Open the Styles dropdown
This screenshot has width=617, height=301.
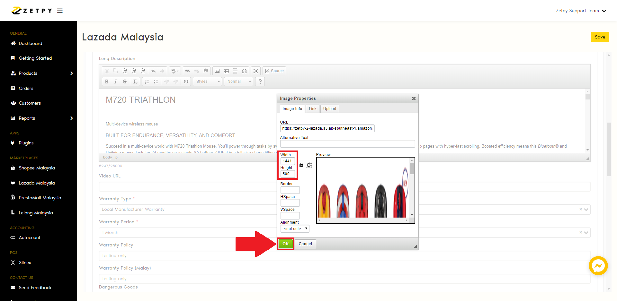208,82
